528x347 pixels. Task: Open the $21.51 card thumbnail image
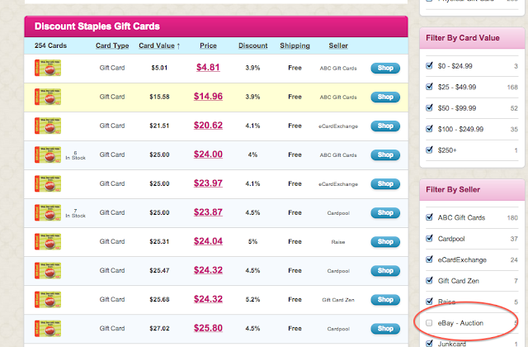coord(48,126)
